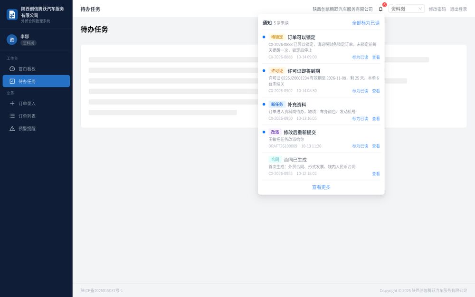View the 修改后重新提交 notification
Screen dimensions: 475x297
376,146
